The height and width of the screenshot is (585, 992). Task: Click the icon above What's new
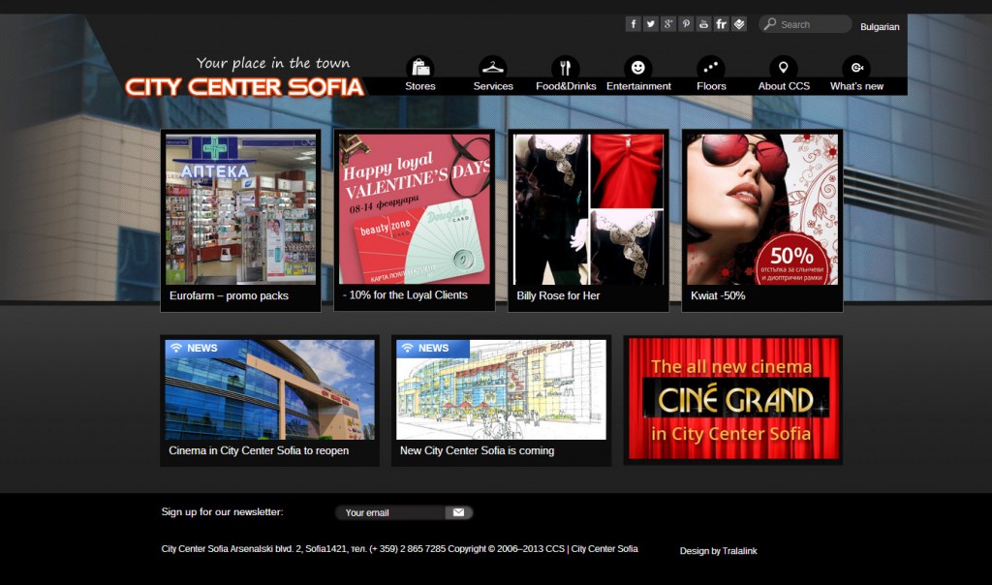coord(856,67)
